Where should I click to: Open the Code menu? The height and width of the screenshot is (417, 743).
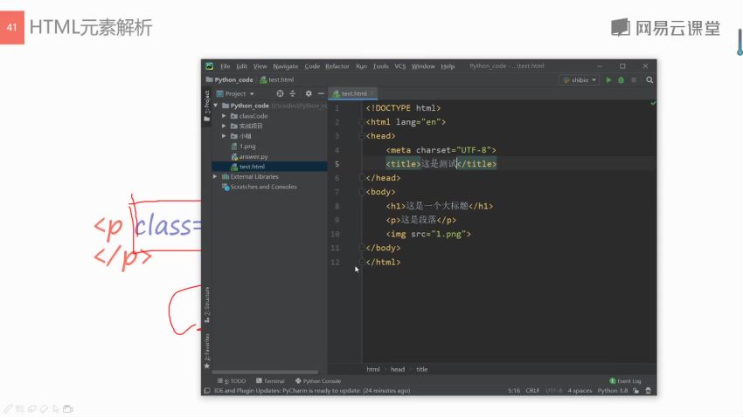pos(312,66)
